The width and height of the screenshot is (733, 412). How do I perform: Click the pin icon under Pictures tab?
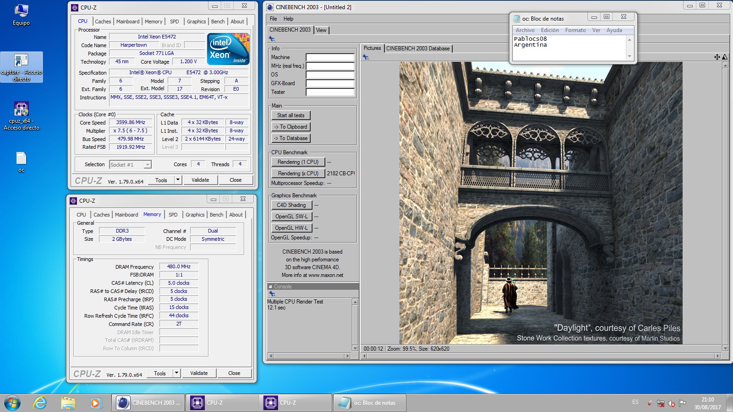pyautogui.click(x=366, y=57)
